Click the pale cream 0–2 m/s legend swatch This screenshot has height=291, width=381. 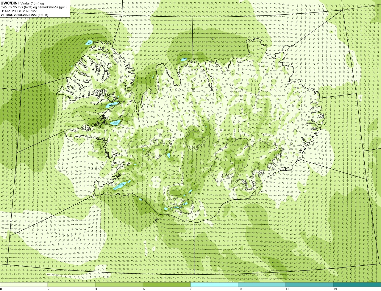(24, 284)
